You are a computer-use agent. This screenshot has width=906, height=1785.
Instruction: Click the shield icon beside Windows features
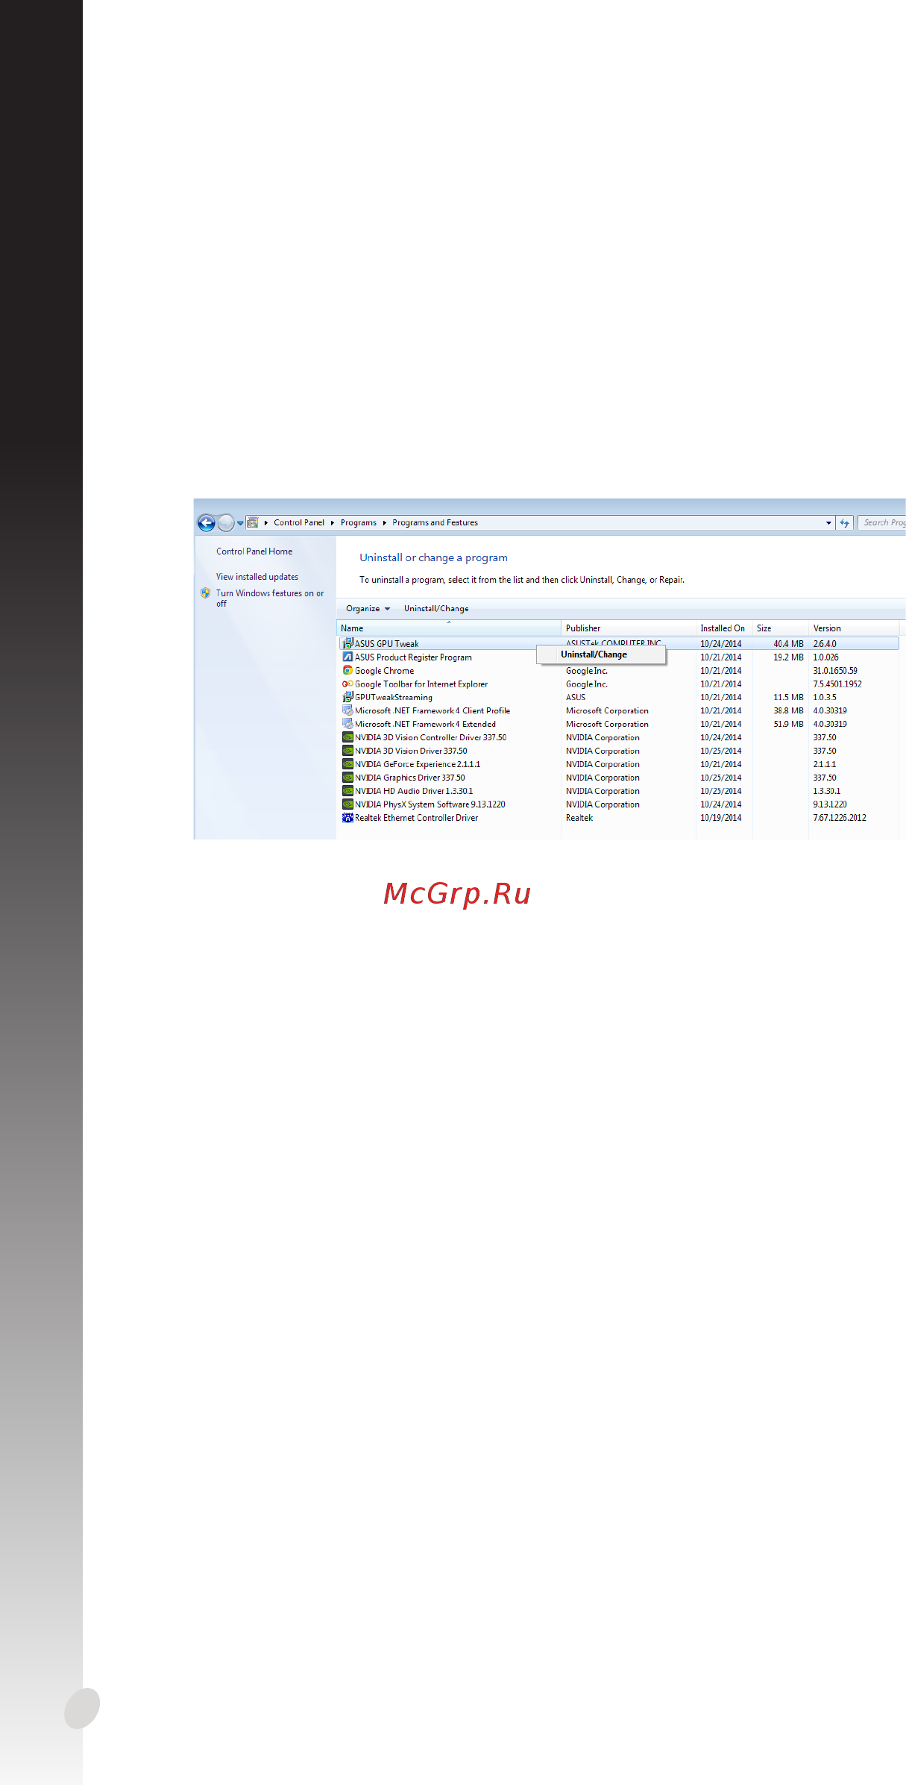click(x=205, y=593)
